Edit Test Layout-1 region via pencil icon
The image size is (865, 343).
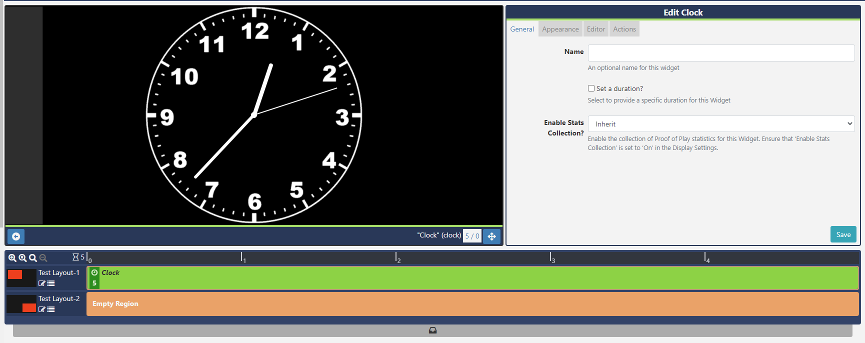pos(42,283)
